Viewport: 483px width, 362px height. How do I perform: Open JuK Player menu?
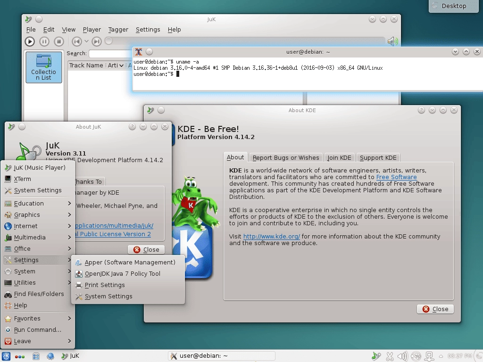(92, 30)
